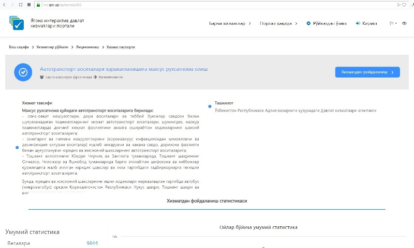The width and height of the screenshot is (414, 248).
Task: Go to Бош саҳифа breadcrumb
Action: pos(19,47)
